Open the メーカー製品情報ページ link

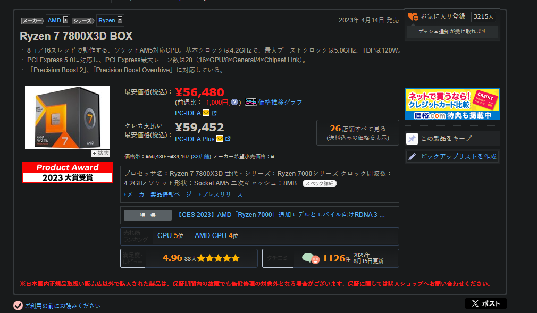click(160, 194)
